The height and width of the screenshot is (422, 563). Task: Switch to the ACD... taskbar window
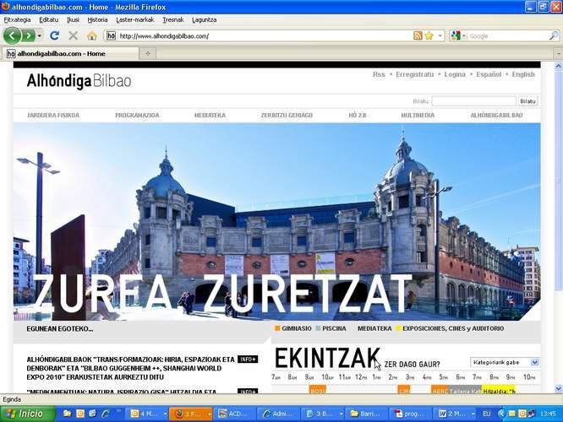(x=235, y=414)
